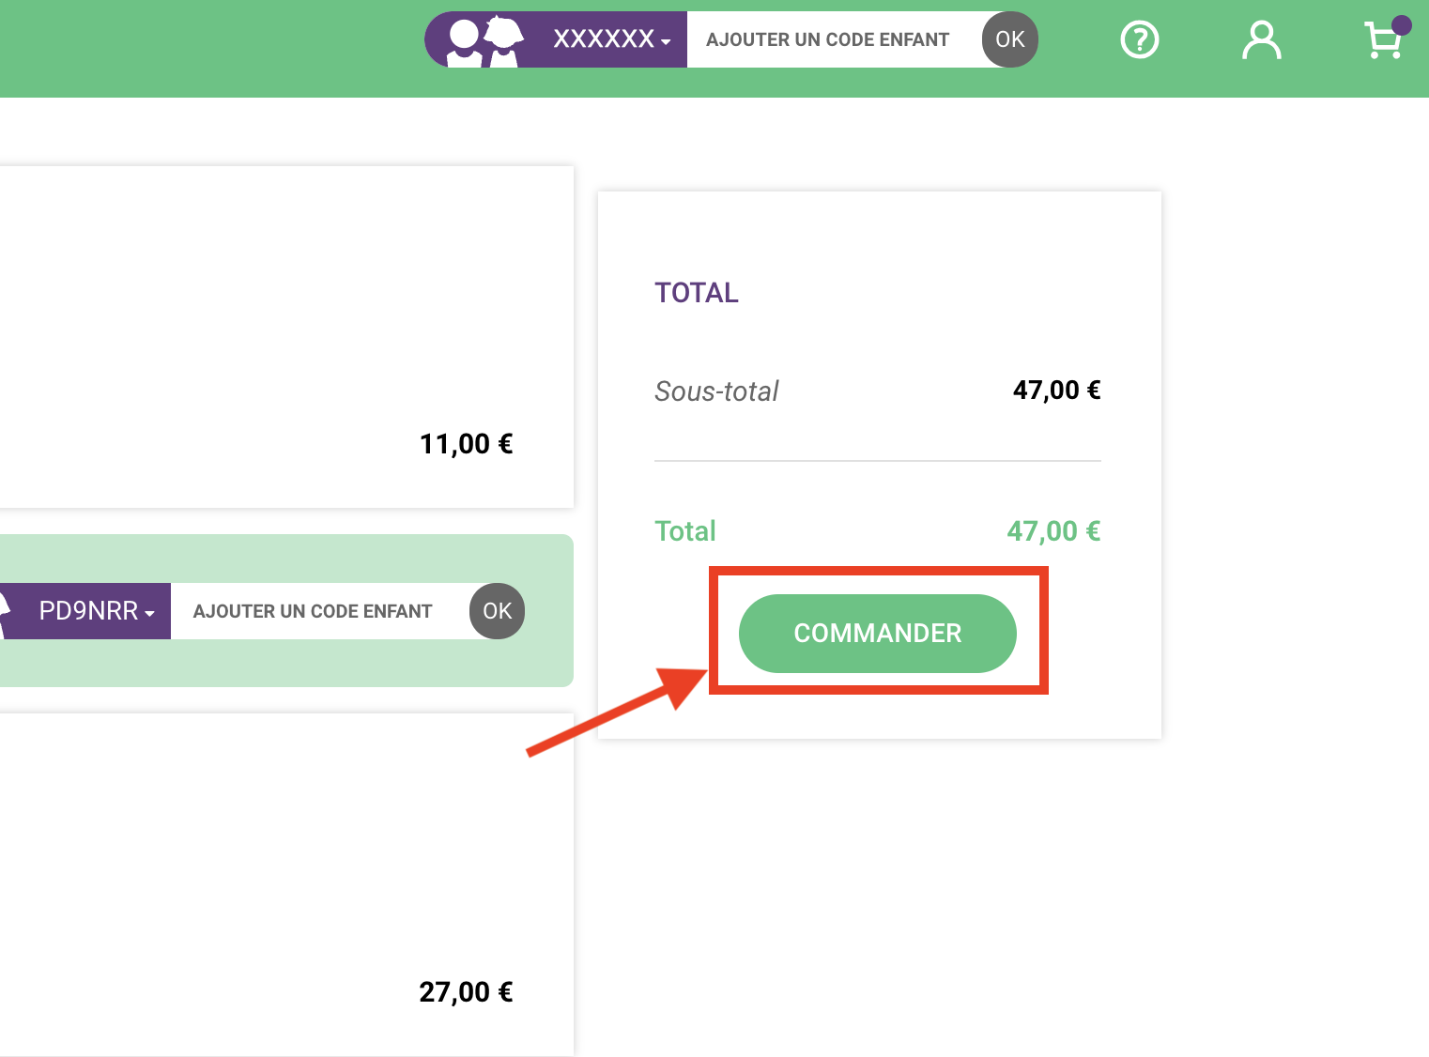The width and height of the screenshot is (1429, 1057).
Task: Click the black Sous-total amount 47,00 €
Action: pyautogui.click(x=1056, y=391)
